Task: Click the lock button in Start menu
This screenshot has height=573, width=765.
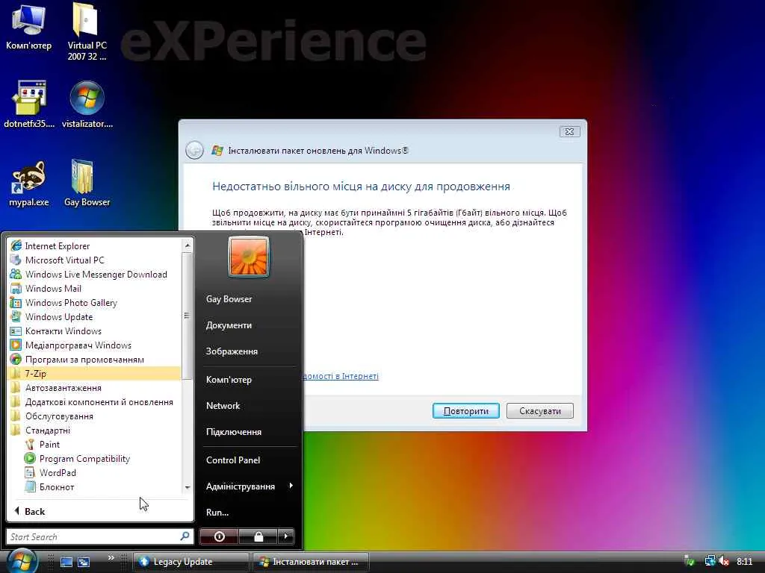Action: pyautogui.click(x=258, y=536)
